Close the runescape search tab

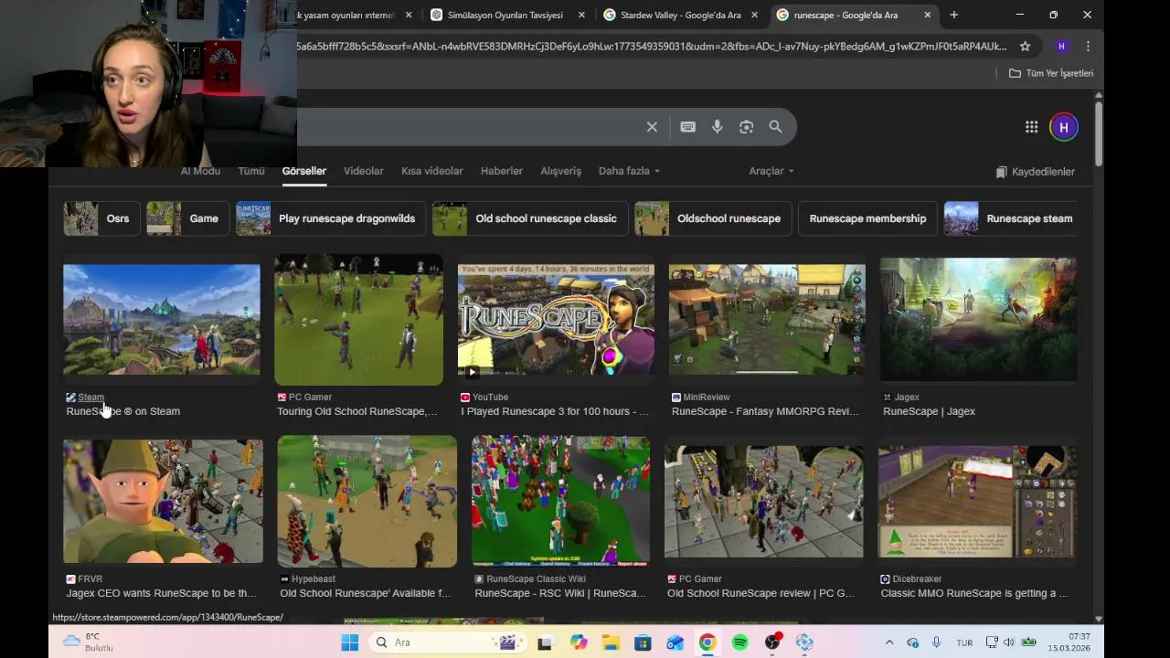(927, 15)
